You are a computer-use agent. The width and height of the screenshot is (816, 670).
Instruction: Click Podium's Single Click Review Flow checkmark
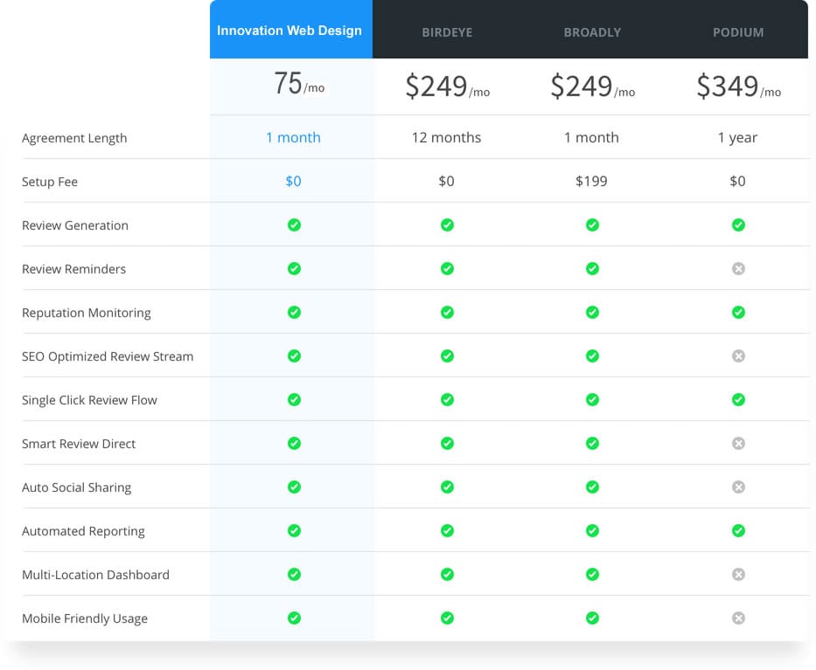pos(738,400)
